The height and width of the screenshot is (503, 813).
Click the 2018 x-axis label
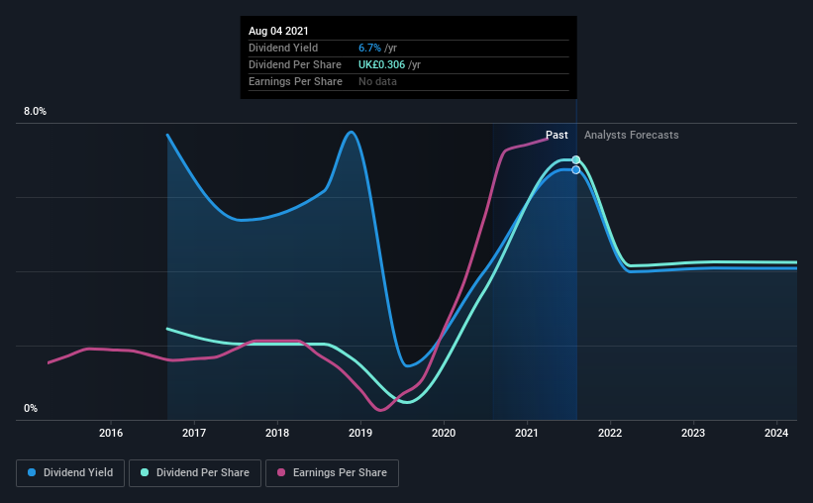click(277, 433)
